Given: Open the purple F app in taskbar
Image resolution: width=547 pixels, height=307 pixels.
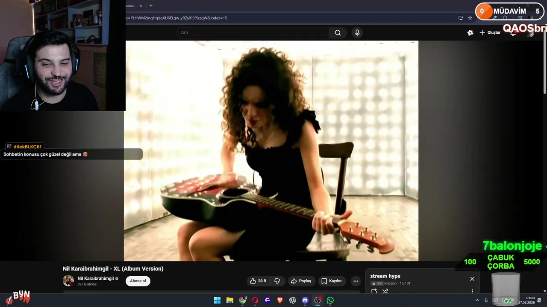Looking at the screenshot, I should click(268, 300).
